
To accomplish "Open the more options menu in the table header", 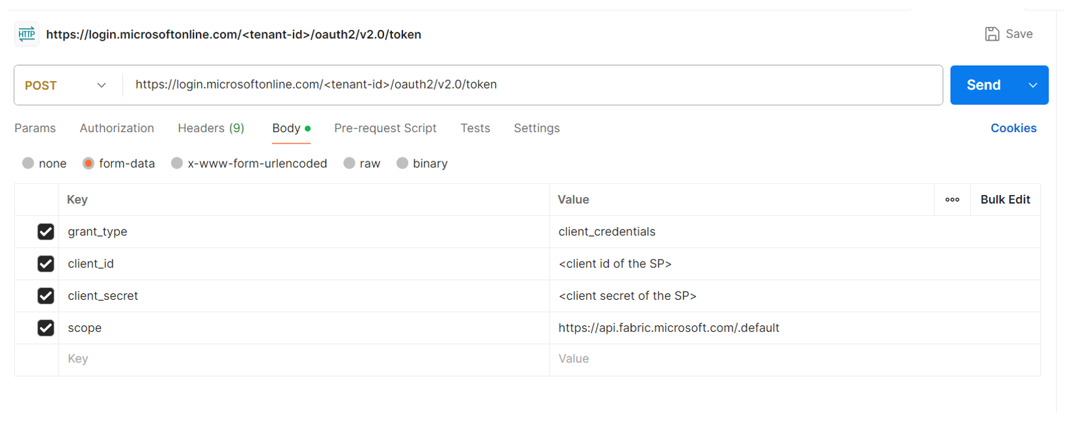I will (953, 200).
